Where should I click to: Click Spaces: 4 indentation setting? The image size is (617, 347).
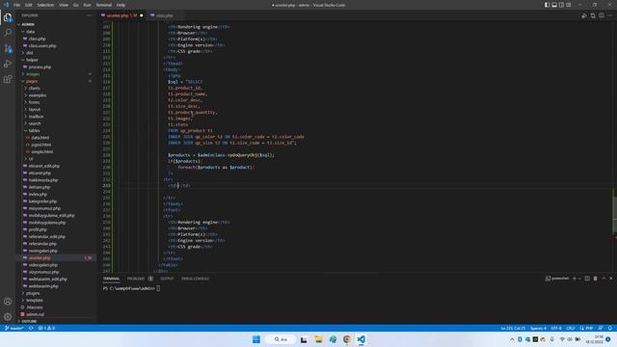click(x=538, y=328)
